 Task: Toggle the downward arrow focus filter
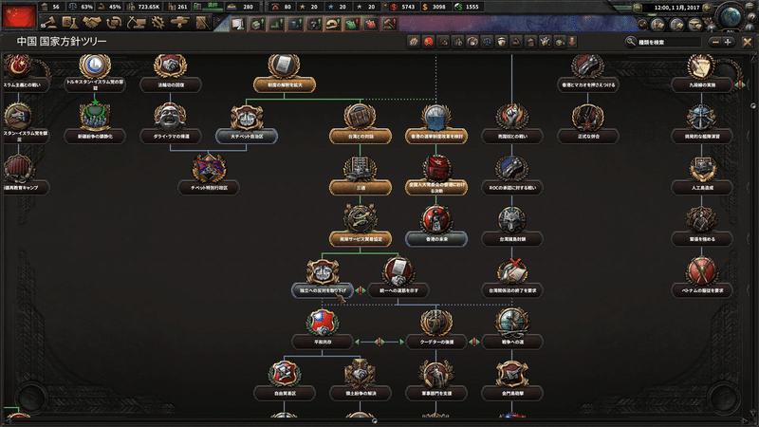[x=573, y=42]
